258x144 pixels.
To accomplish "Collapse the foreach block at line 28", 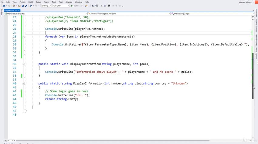I will point(24,37).
